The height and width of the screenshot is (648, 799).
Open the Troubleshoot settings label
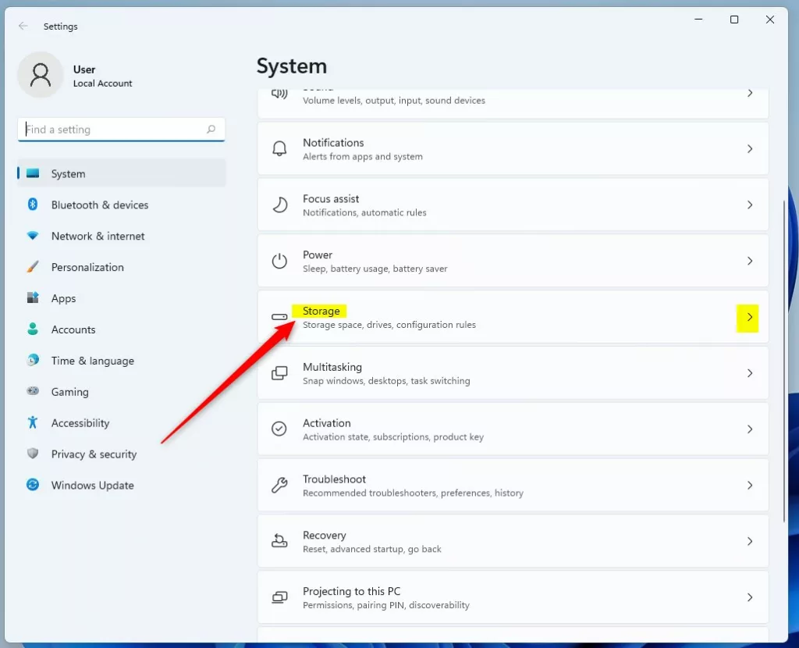coord(334,479)
